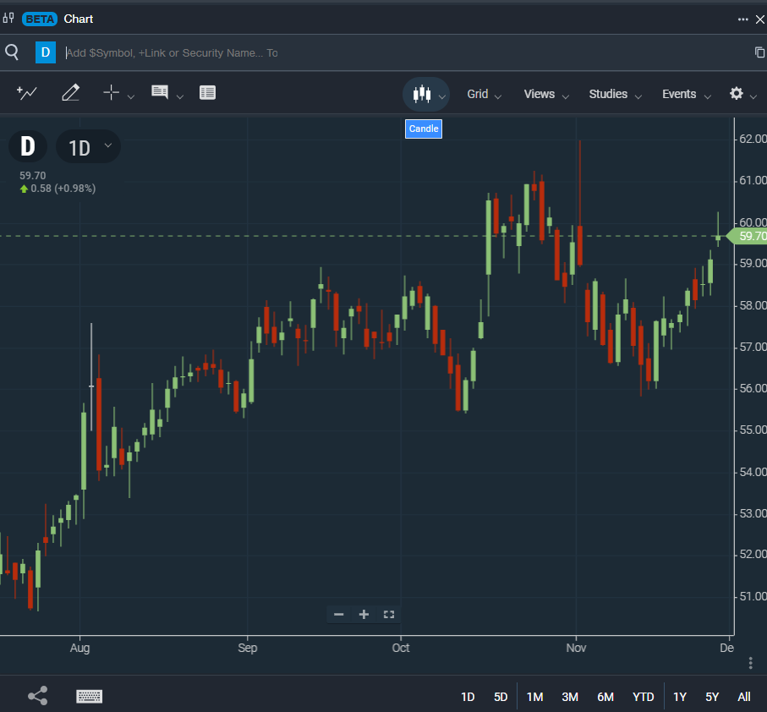Open the Grid menu

pos(484,94)
